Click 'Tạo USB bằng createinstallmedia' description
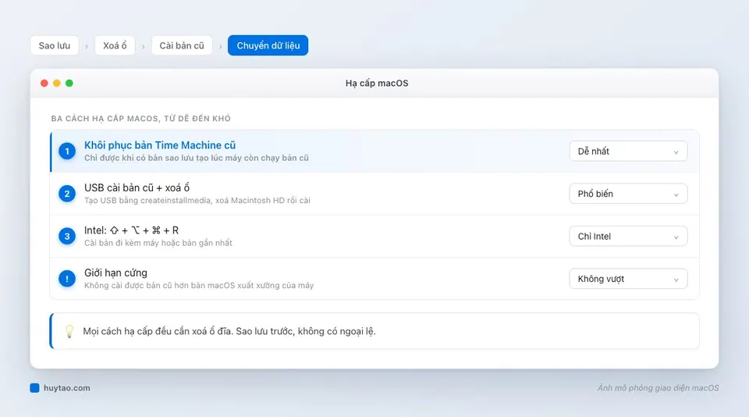Viewport: 749px width, 417px height. (x=197, y=201)
